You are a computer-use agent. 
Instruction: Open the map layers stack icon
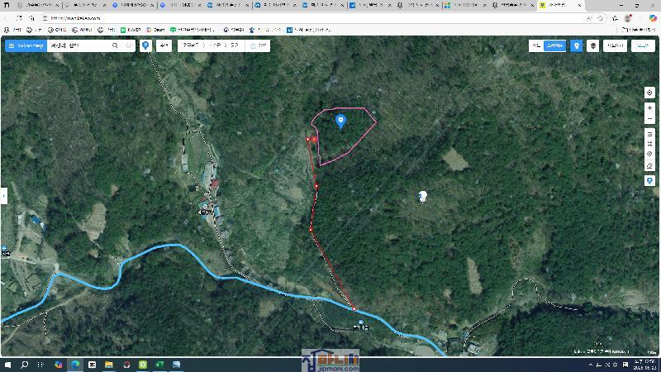tap(593, 45)
